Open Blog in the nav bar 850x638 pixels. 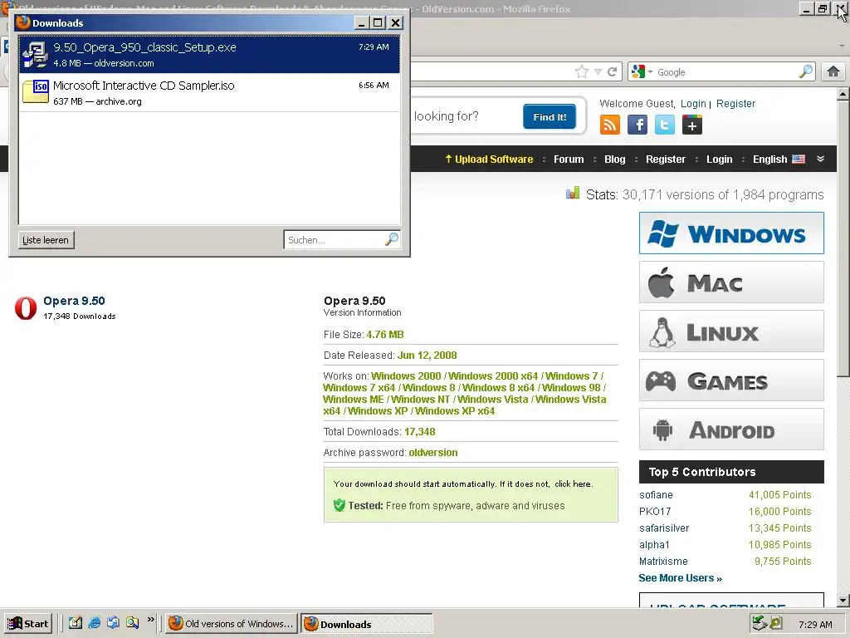tap(615, 159)
